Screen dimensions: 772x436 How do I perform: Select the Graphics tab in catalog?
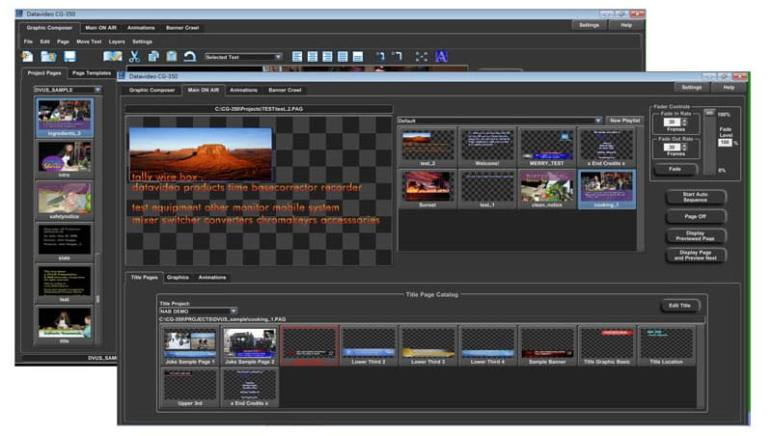pos(178,277)
